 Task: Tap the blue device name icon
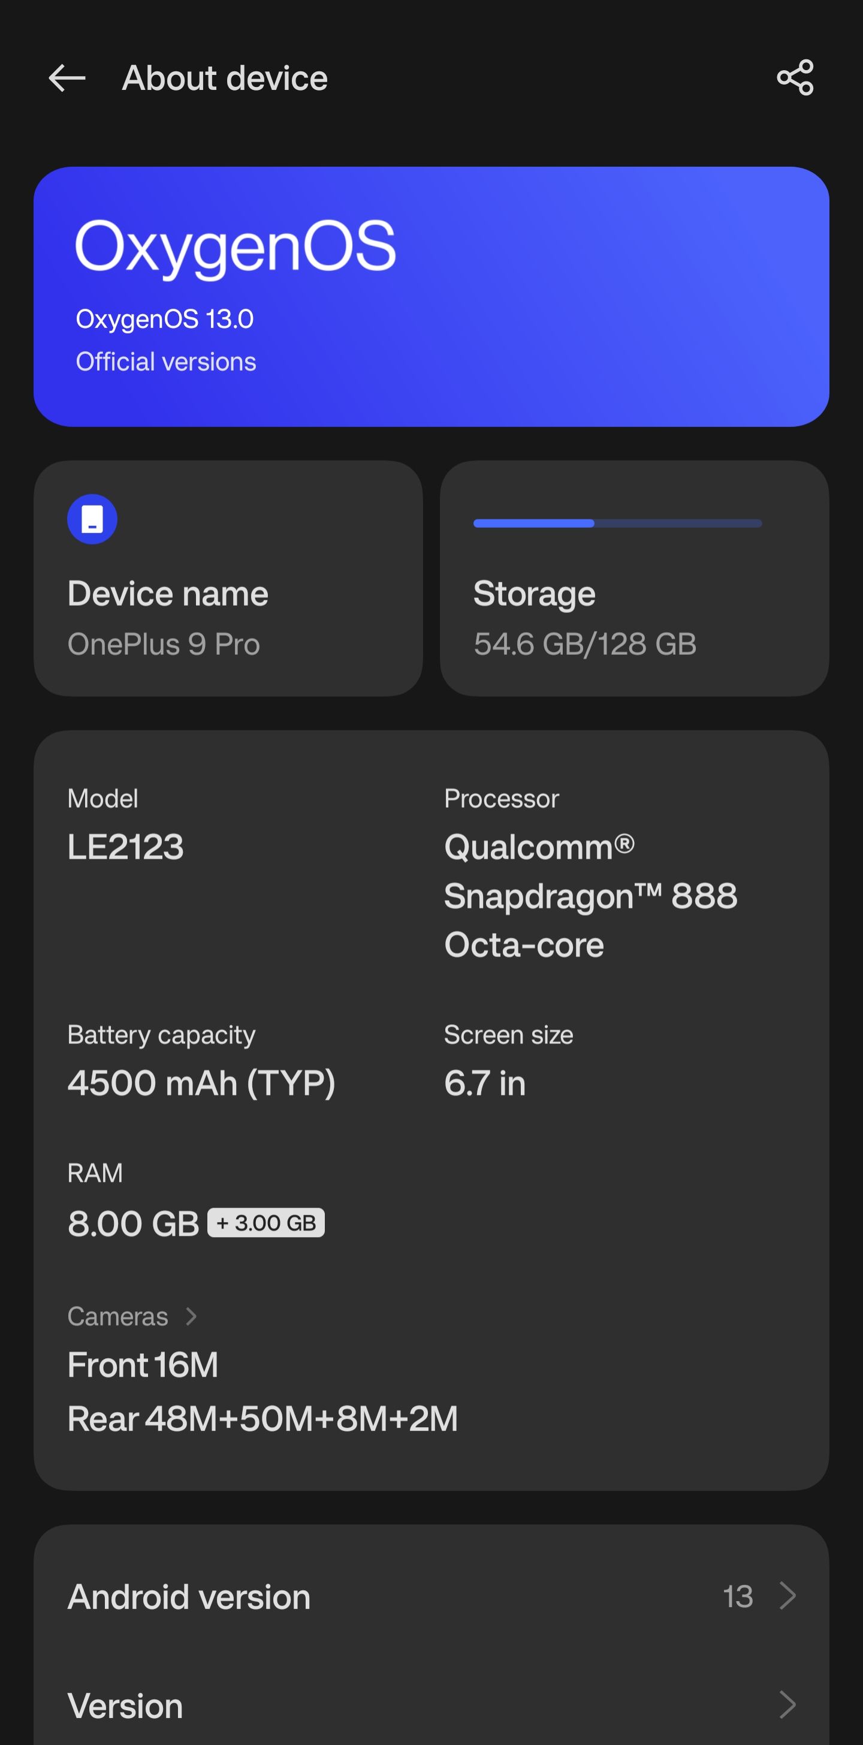(x=92, y=519)
